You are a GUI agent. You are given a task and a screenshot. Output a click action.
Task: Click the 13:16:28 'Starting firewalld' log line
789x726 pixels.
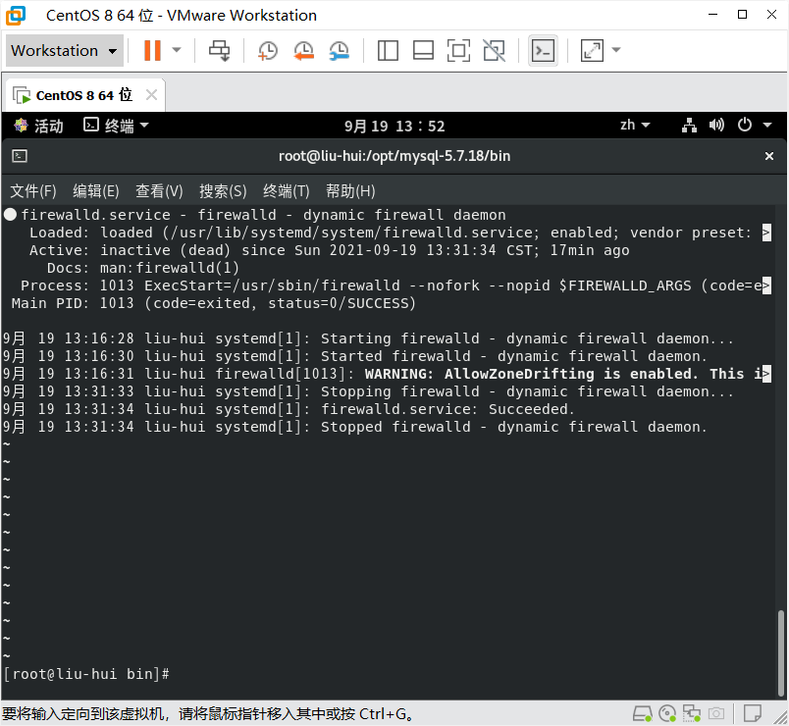[x=368, y=338]
